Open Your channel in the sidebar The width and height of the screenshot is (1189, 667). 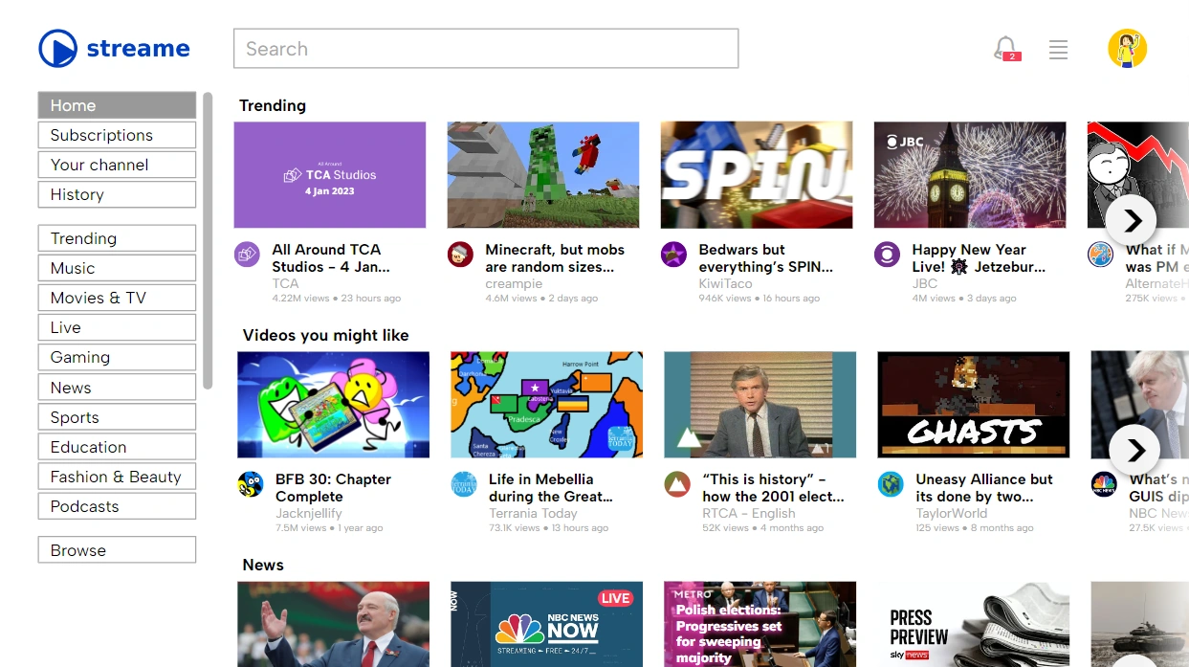pyautogui.click(x=117, y=165)
